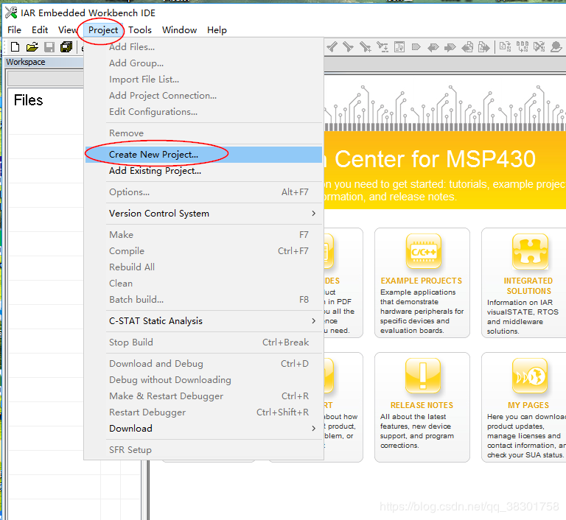Open the Help menu

217,30
